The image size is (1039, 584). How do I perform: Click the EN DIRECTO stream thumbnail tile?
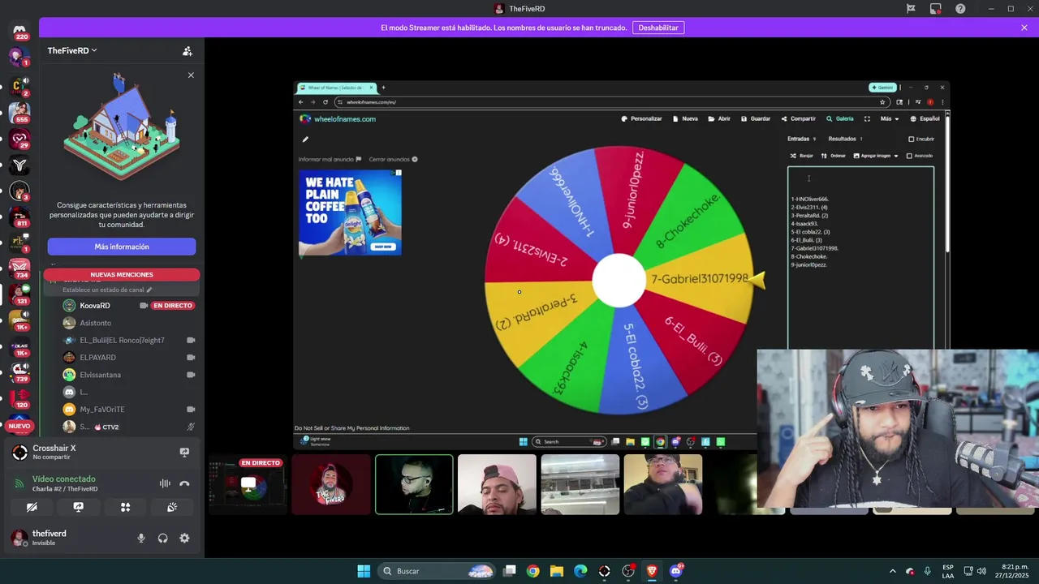[x=248, y=485]
